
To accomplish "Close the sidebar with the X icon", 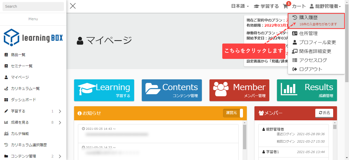I will 73,6.
